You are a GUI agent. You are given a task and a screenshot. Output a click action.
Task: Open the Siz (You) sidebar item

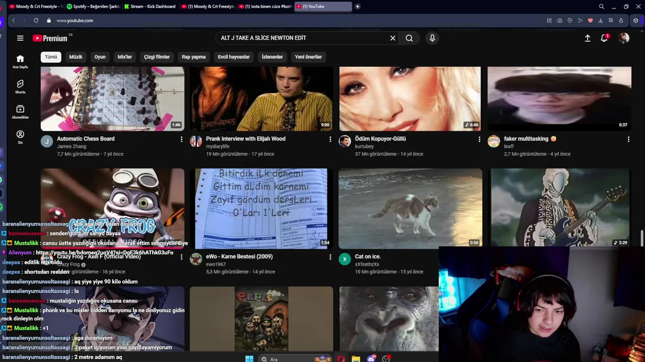pyautogui.click(x=20, y=137)
